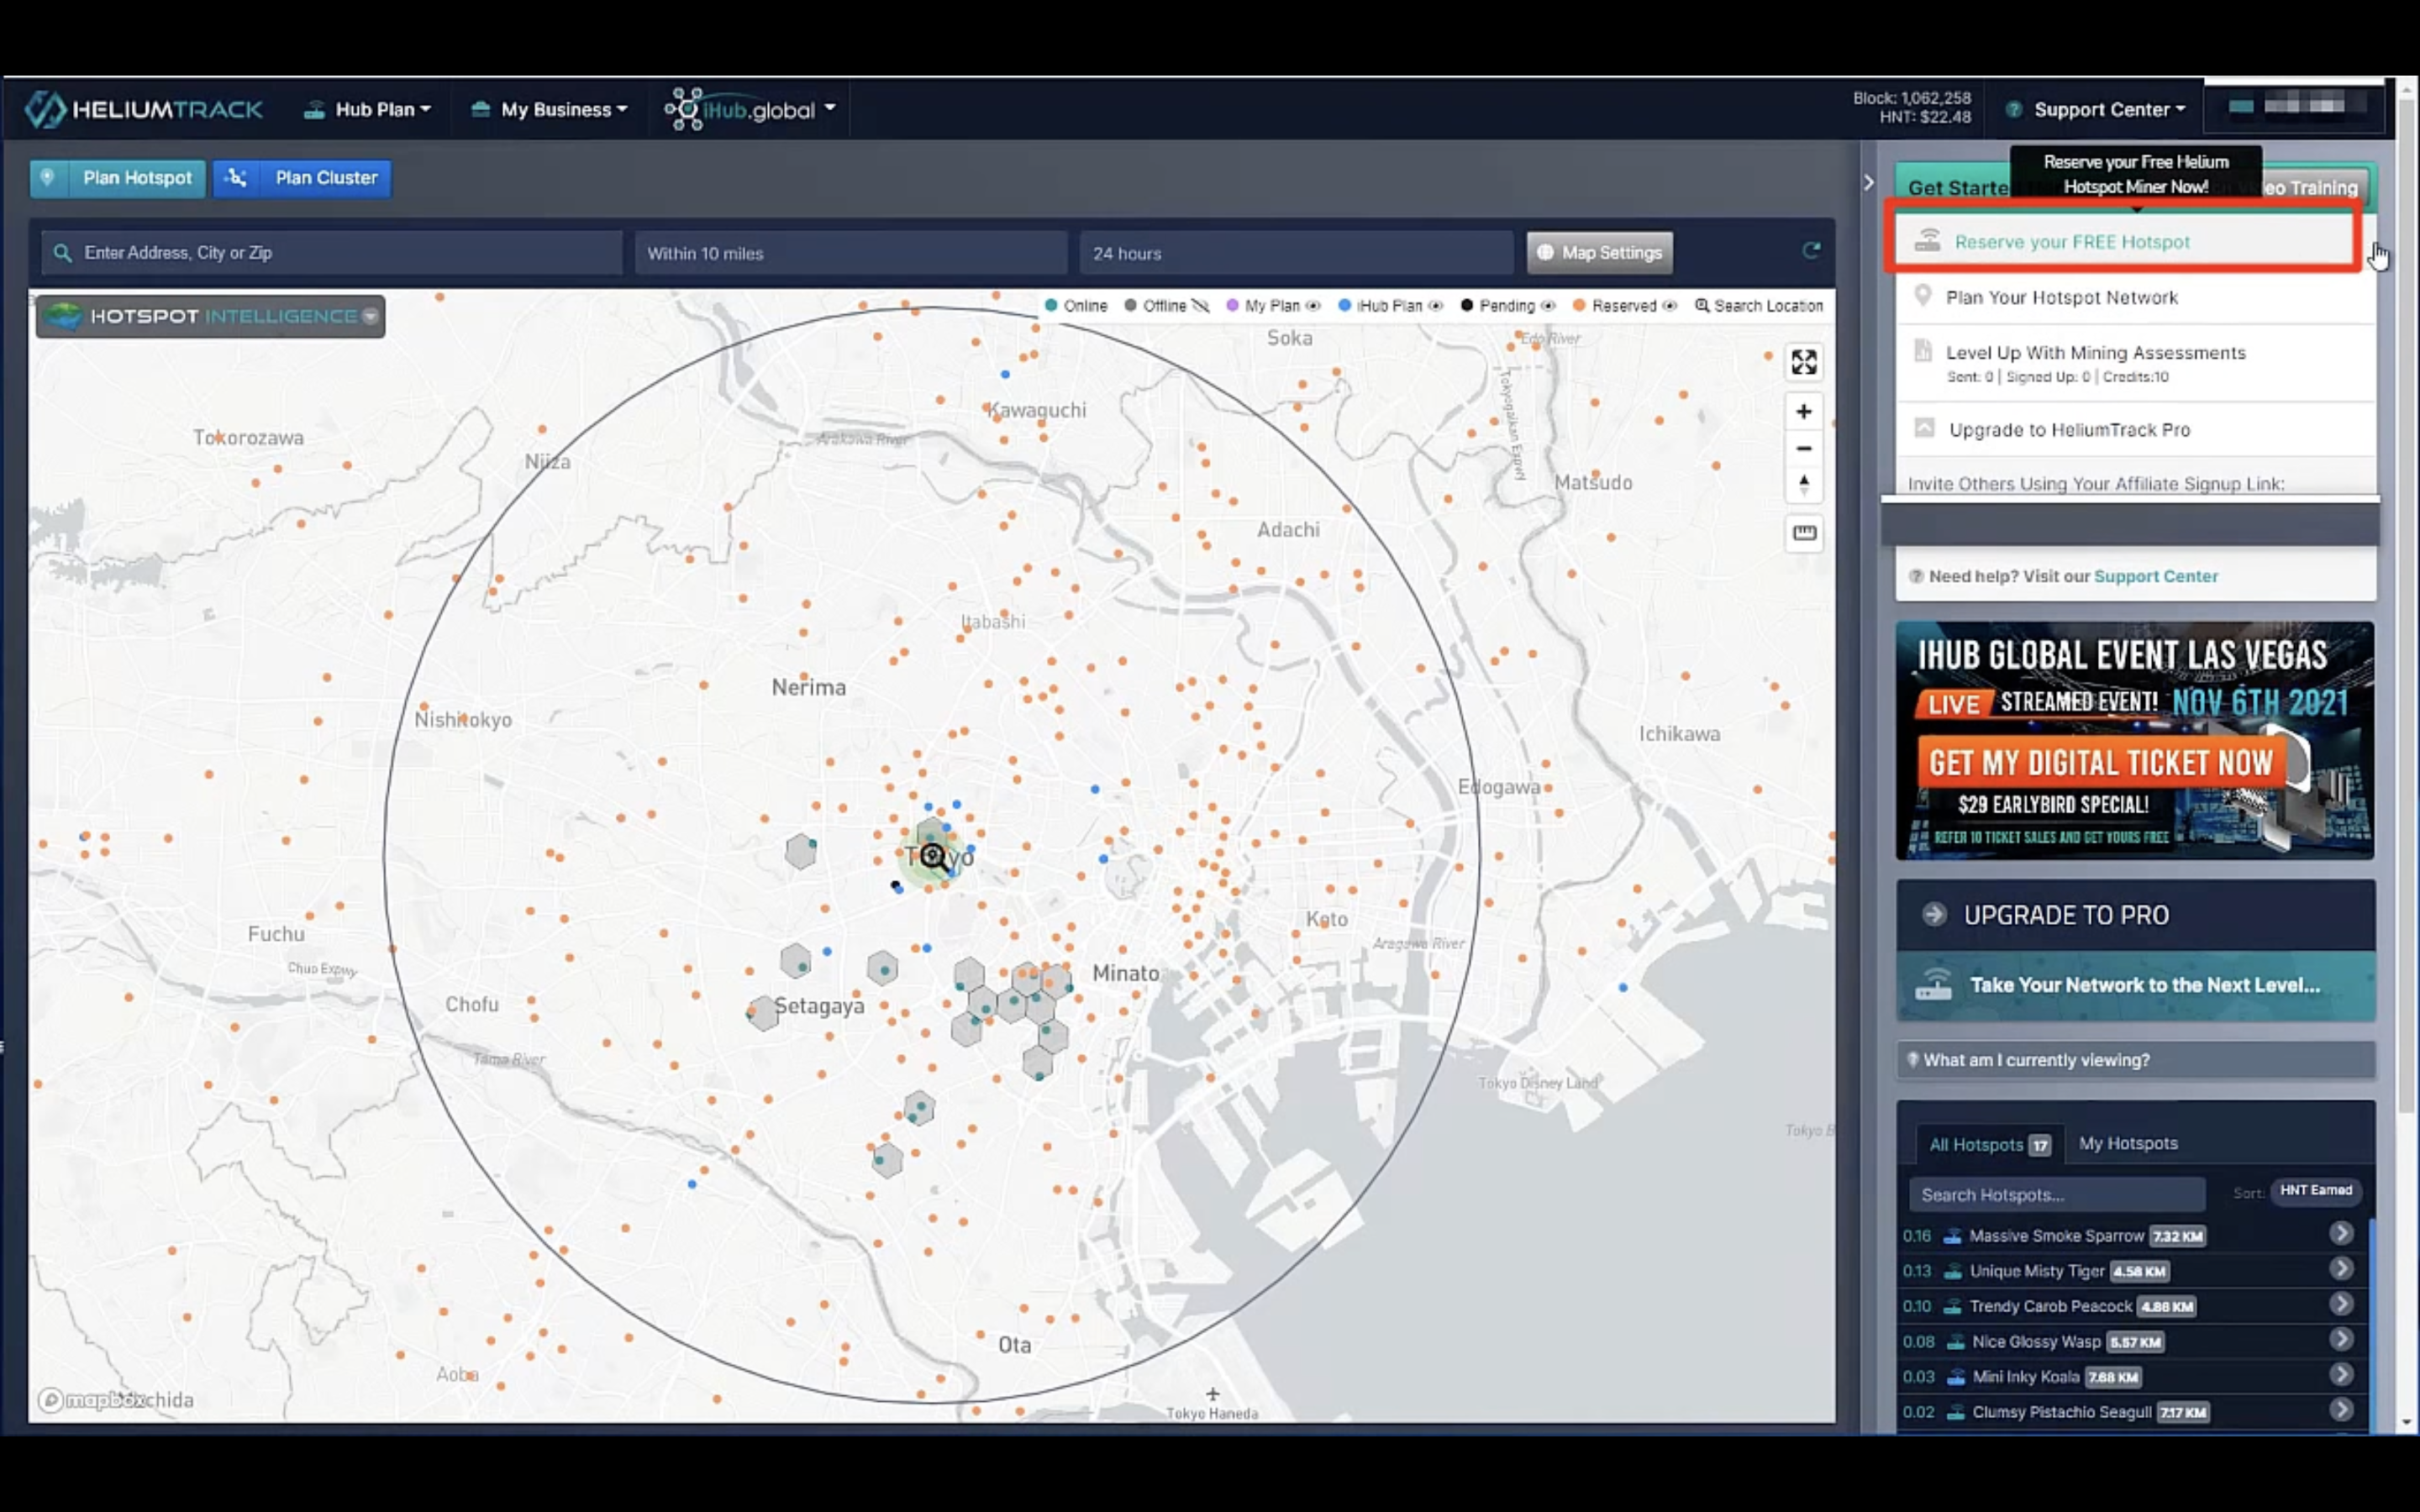This screenshot has height=1512, width=2420.
Task: Open the user account menu
Action: tap(2292, 106)
